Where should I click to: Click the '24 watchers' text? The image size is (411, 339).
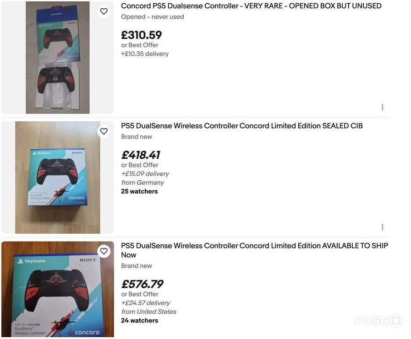[139, 321]
